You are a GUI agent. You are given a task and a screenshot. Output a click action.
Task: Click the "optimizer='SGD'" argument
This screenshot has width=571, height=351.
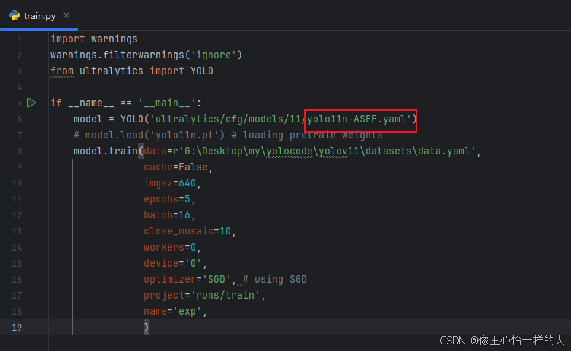click(x=187, y=279)
